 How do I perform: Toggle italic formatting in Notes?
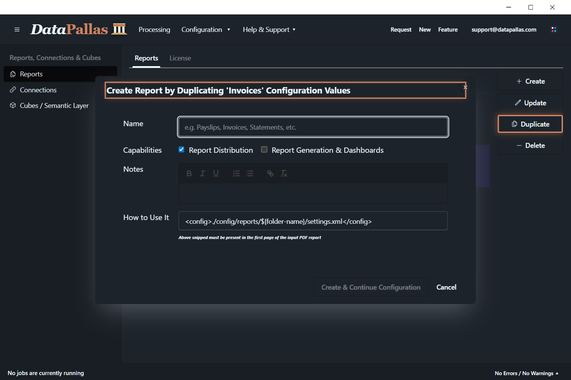[x=203, y=173]
